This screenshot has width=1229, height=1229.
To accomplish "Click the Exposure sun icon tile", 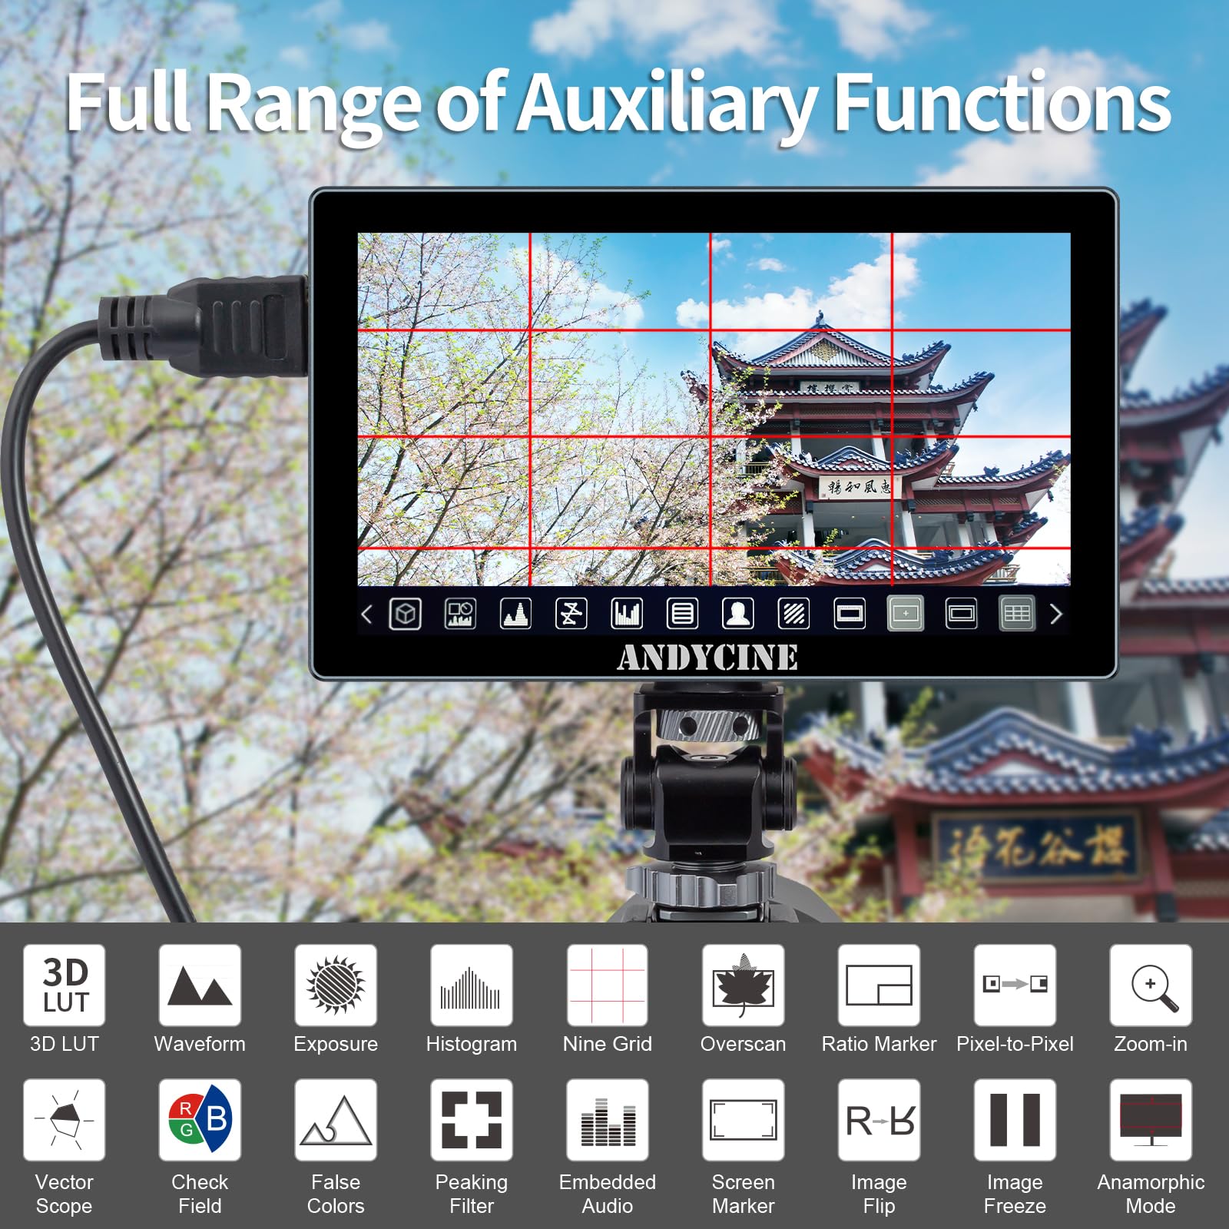I will [336, 985].
